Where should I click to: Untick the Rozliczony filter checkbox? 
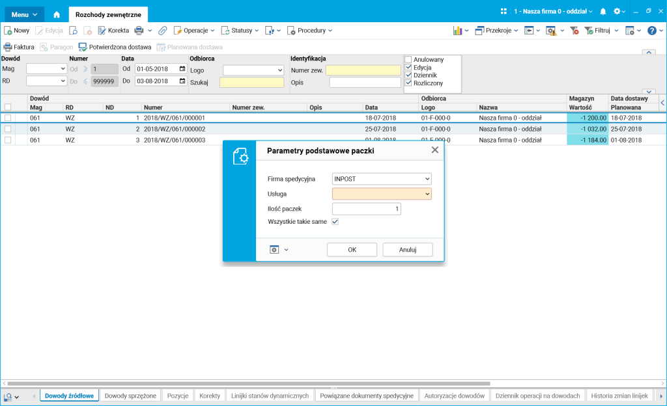tap(408, 83)
